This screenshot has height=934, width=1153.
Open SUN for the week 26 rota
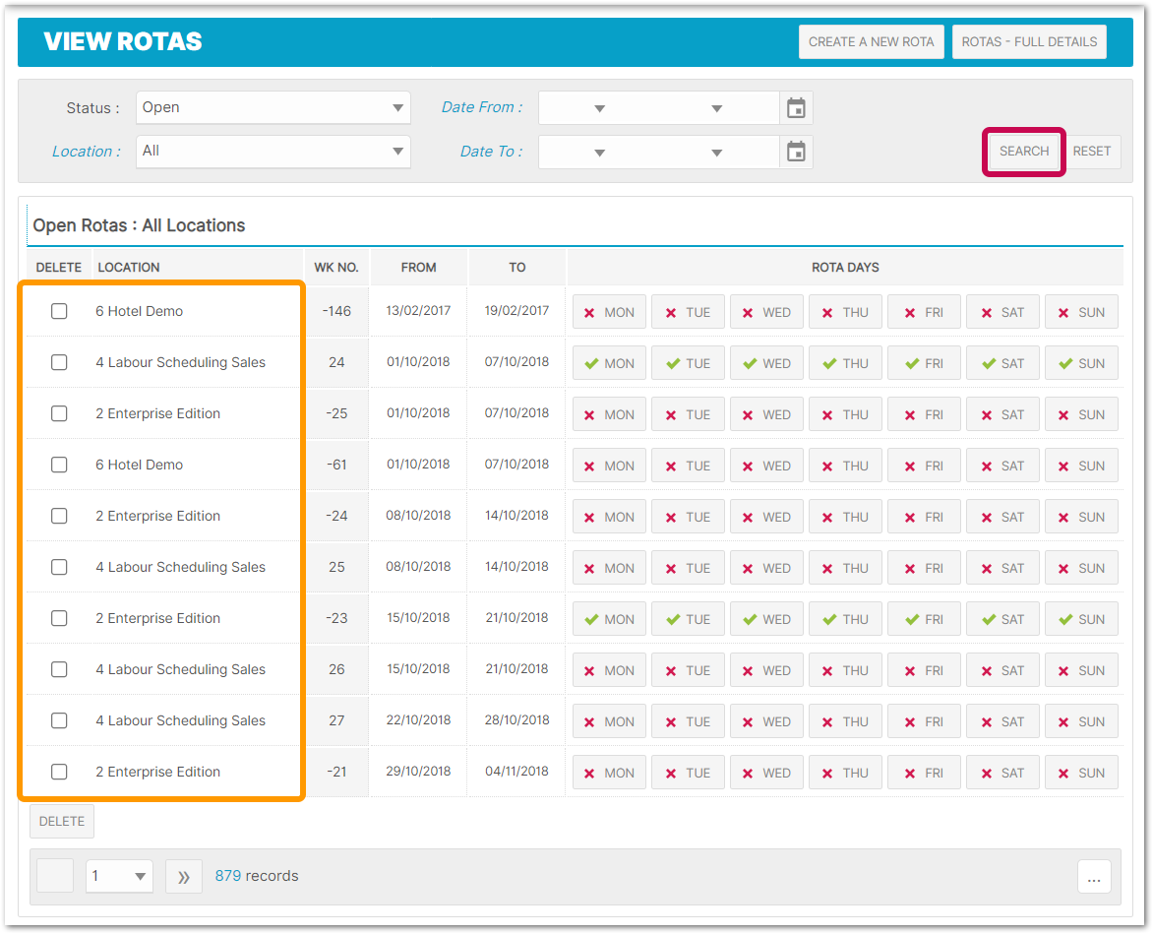1081,670
